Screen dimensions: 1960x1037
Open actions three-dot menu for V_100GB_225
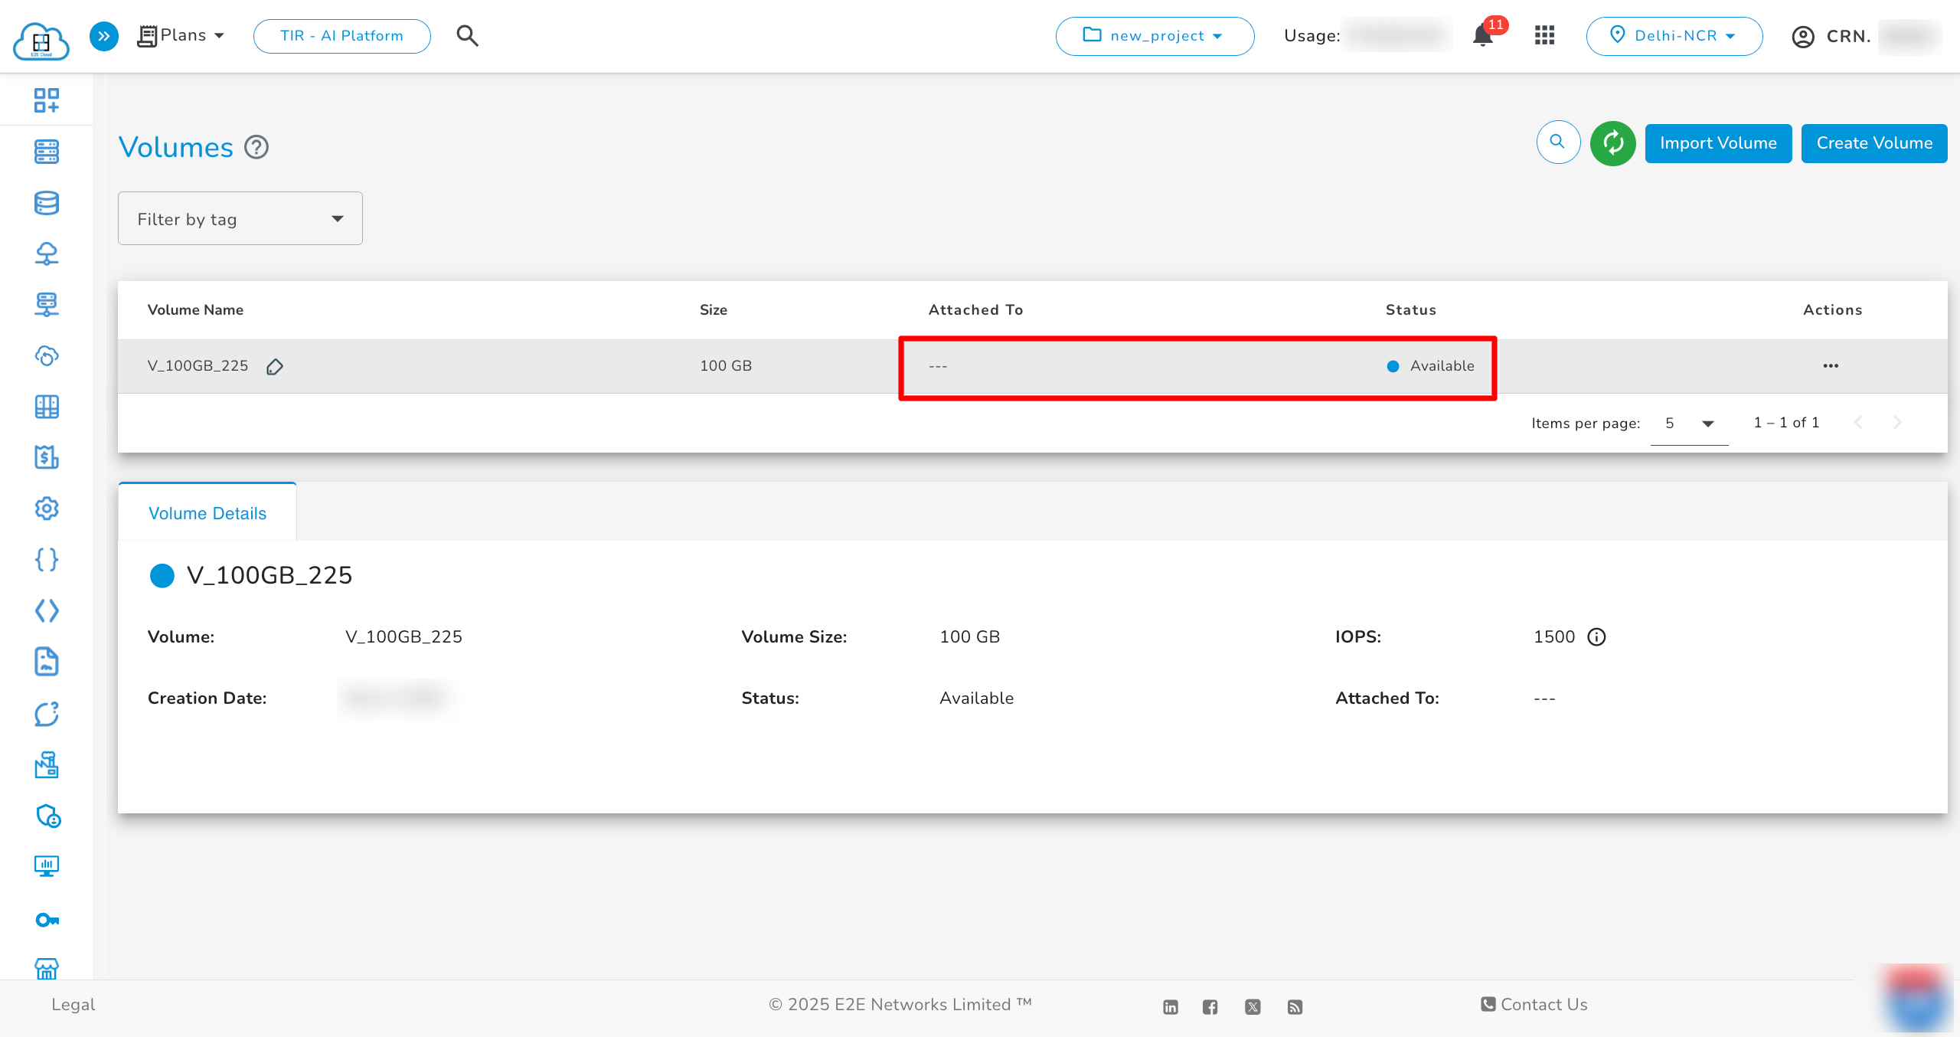coord(1831,366)
